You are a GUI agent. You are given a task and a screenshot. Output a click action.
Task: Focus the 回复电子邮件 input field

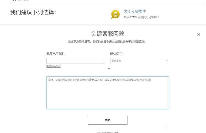coord(76,61)
